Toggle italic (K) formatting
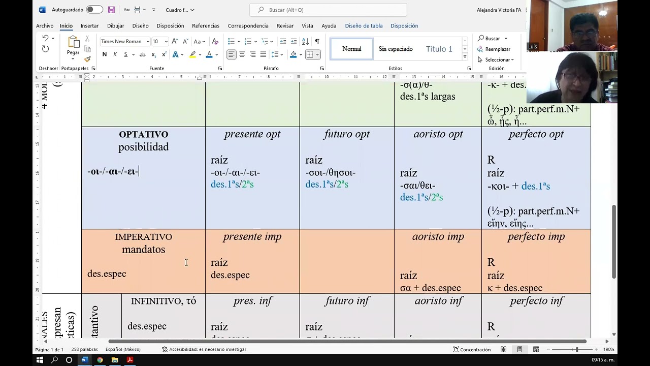 115,54
